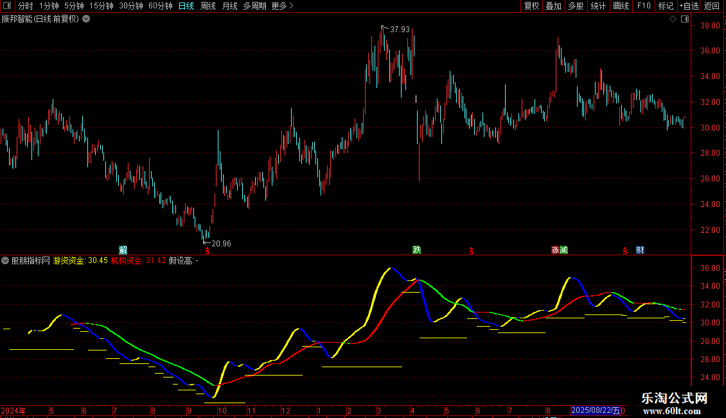
Task: Open the 多周期 multi-period view
Action: coord(254,6)
